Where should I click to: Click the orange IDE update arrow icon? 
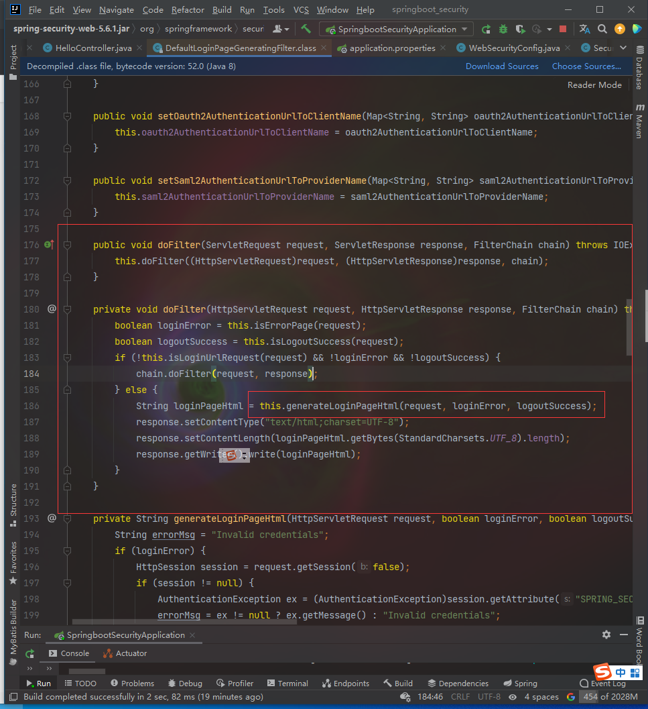click(x=620, y=29)
